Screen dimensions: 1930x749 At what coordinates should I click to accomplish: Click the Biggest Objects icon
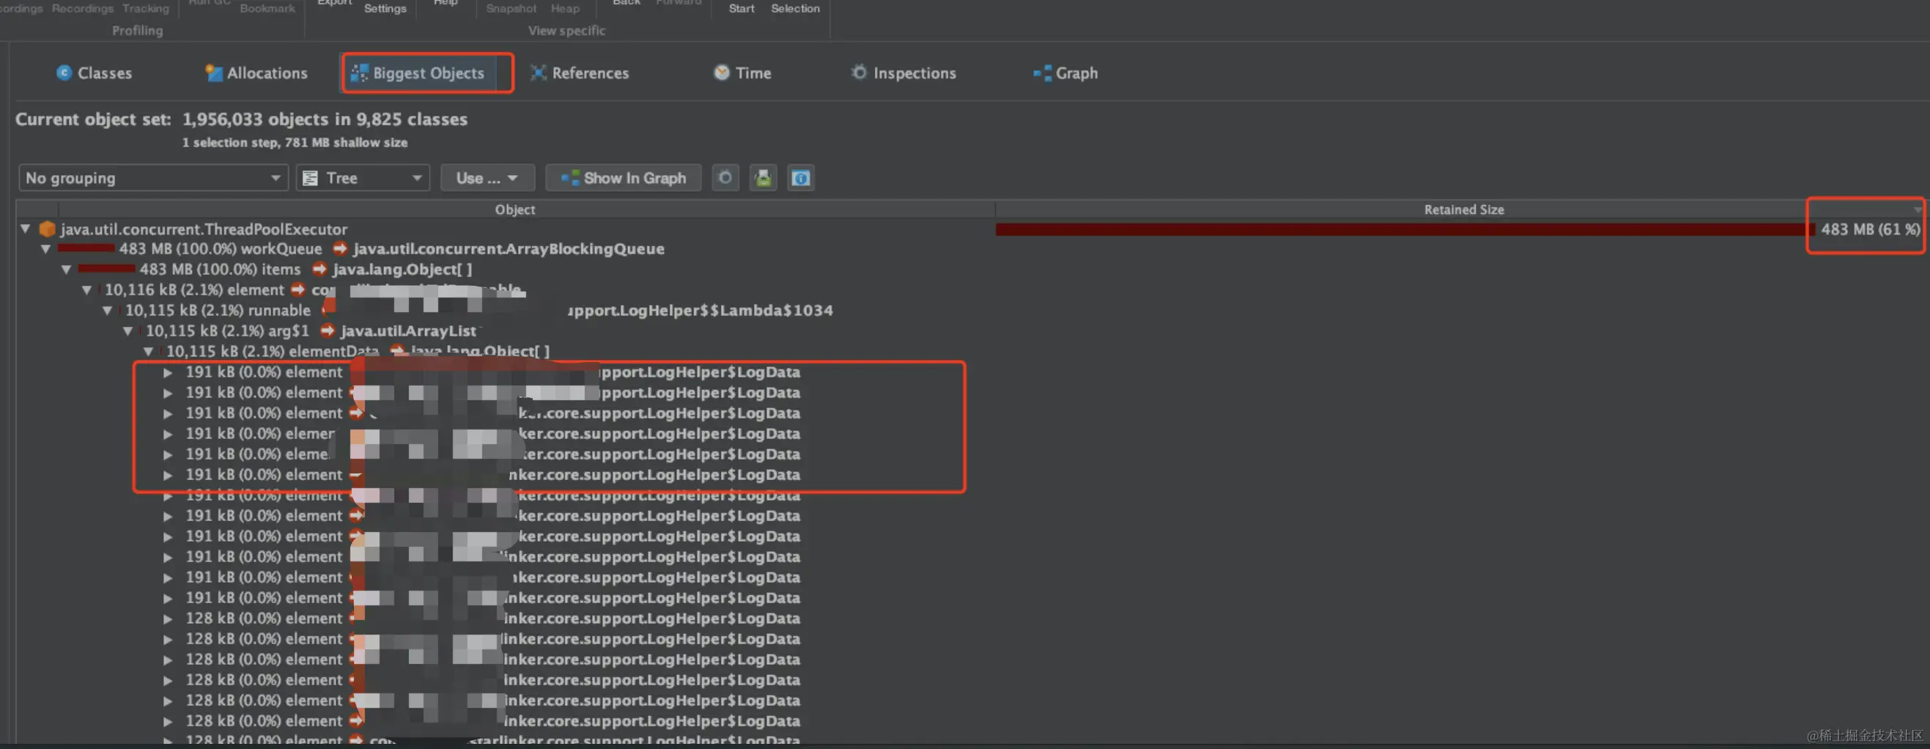click(359, 73)
